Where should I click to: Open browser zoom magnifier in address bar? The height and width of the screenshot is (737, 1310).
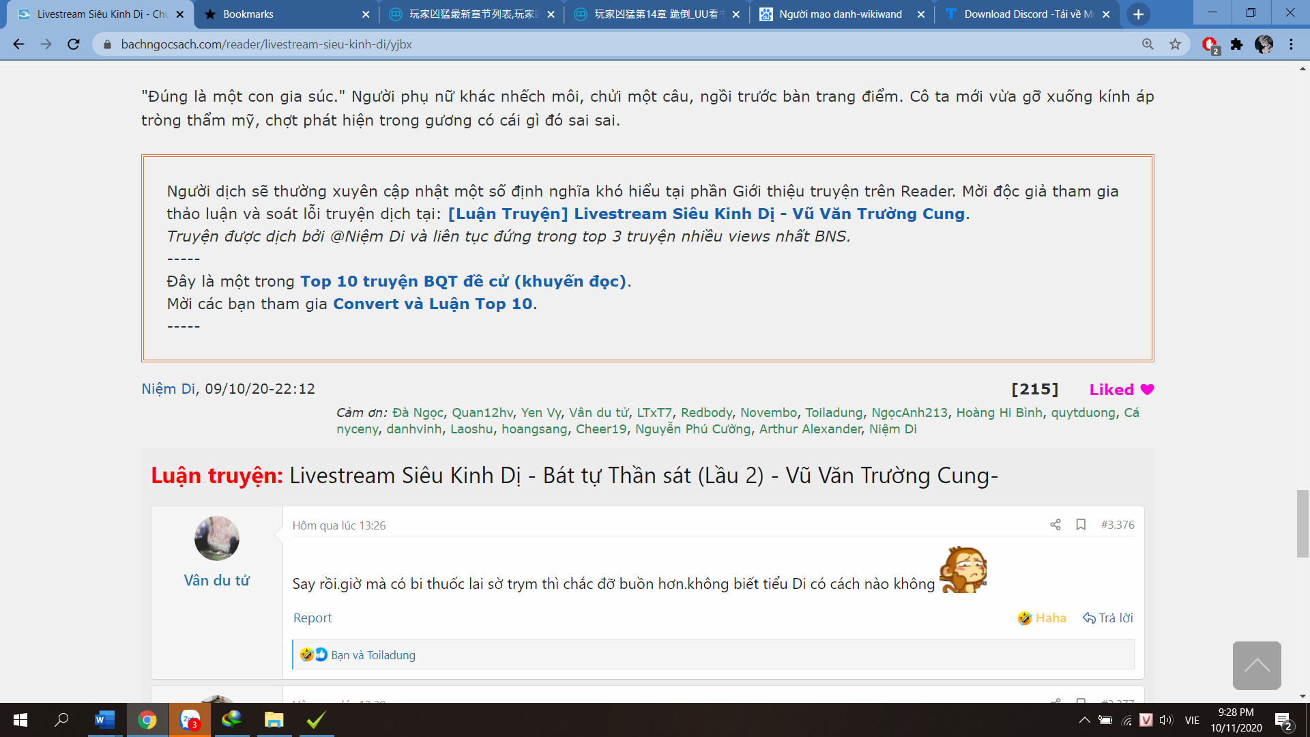coord(1148,44)
